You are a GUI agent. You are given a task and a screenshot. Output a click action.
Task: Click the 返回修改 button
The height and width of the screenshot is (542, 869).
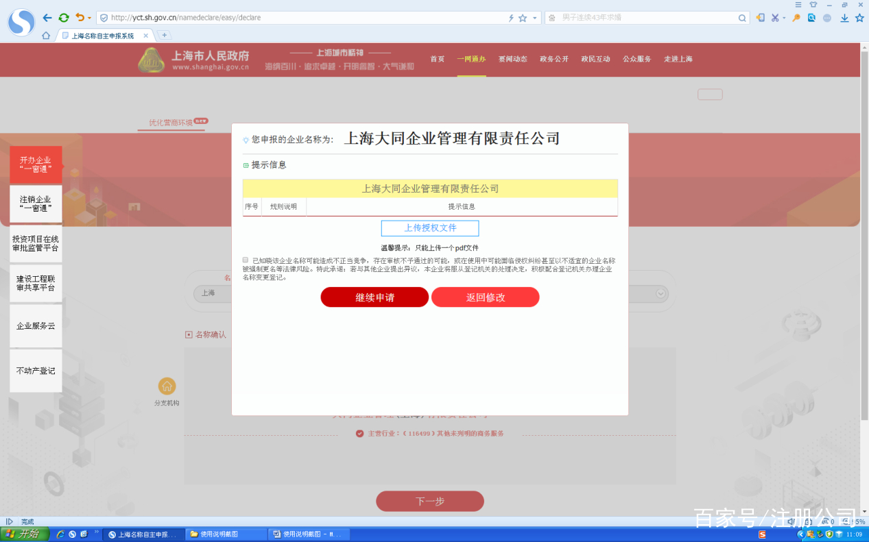click(485, 297)
